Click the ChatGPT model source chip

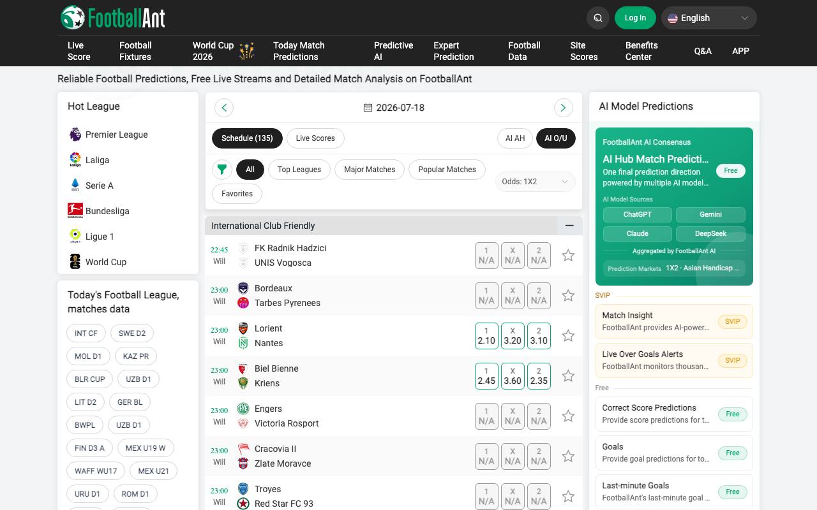click(638, 215)
